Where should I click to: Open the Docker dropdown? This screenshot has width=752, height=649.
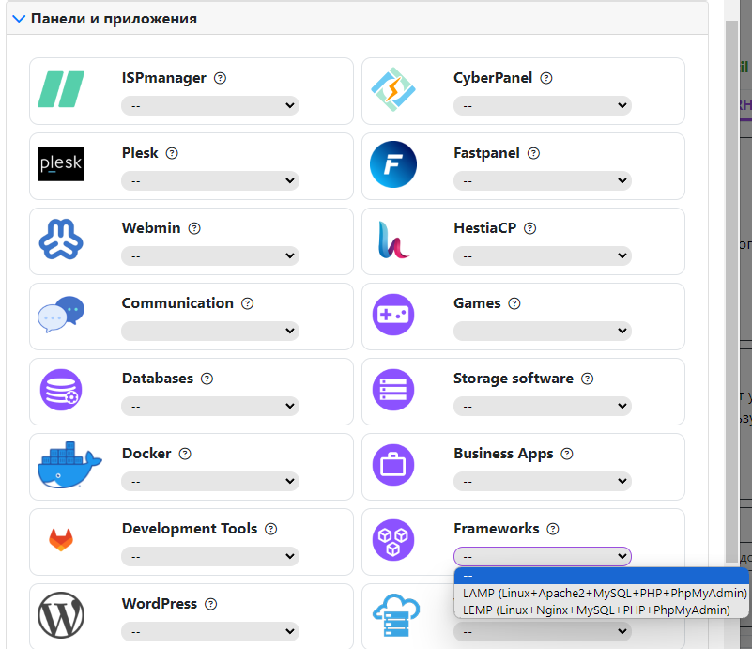[x=210, y=481]
